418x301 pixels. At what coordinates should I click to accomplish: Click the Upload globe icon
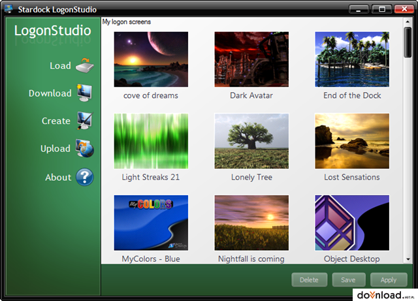click(85, 148)
